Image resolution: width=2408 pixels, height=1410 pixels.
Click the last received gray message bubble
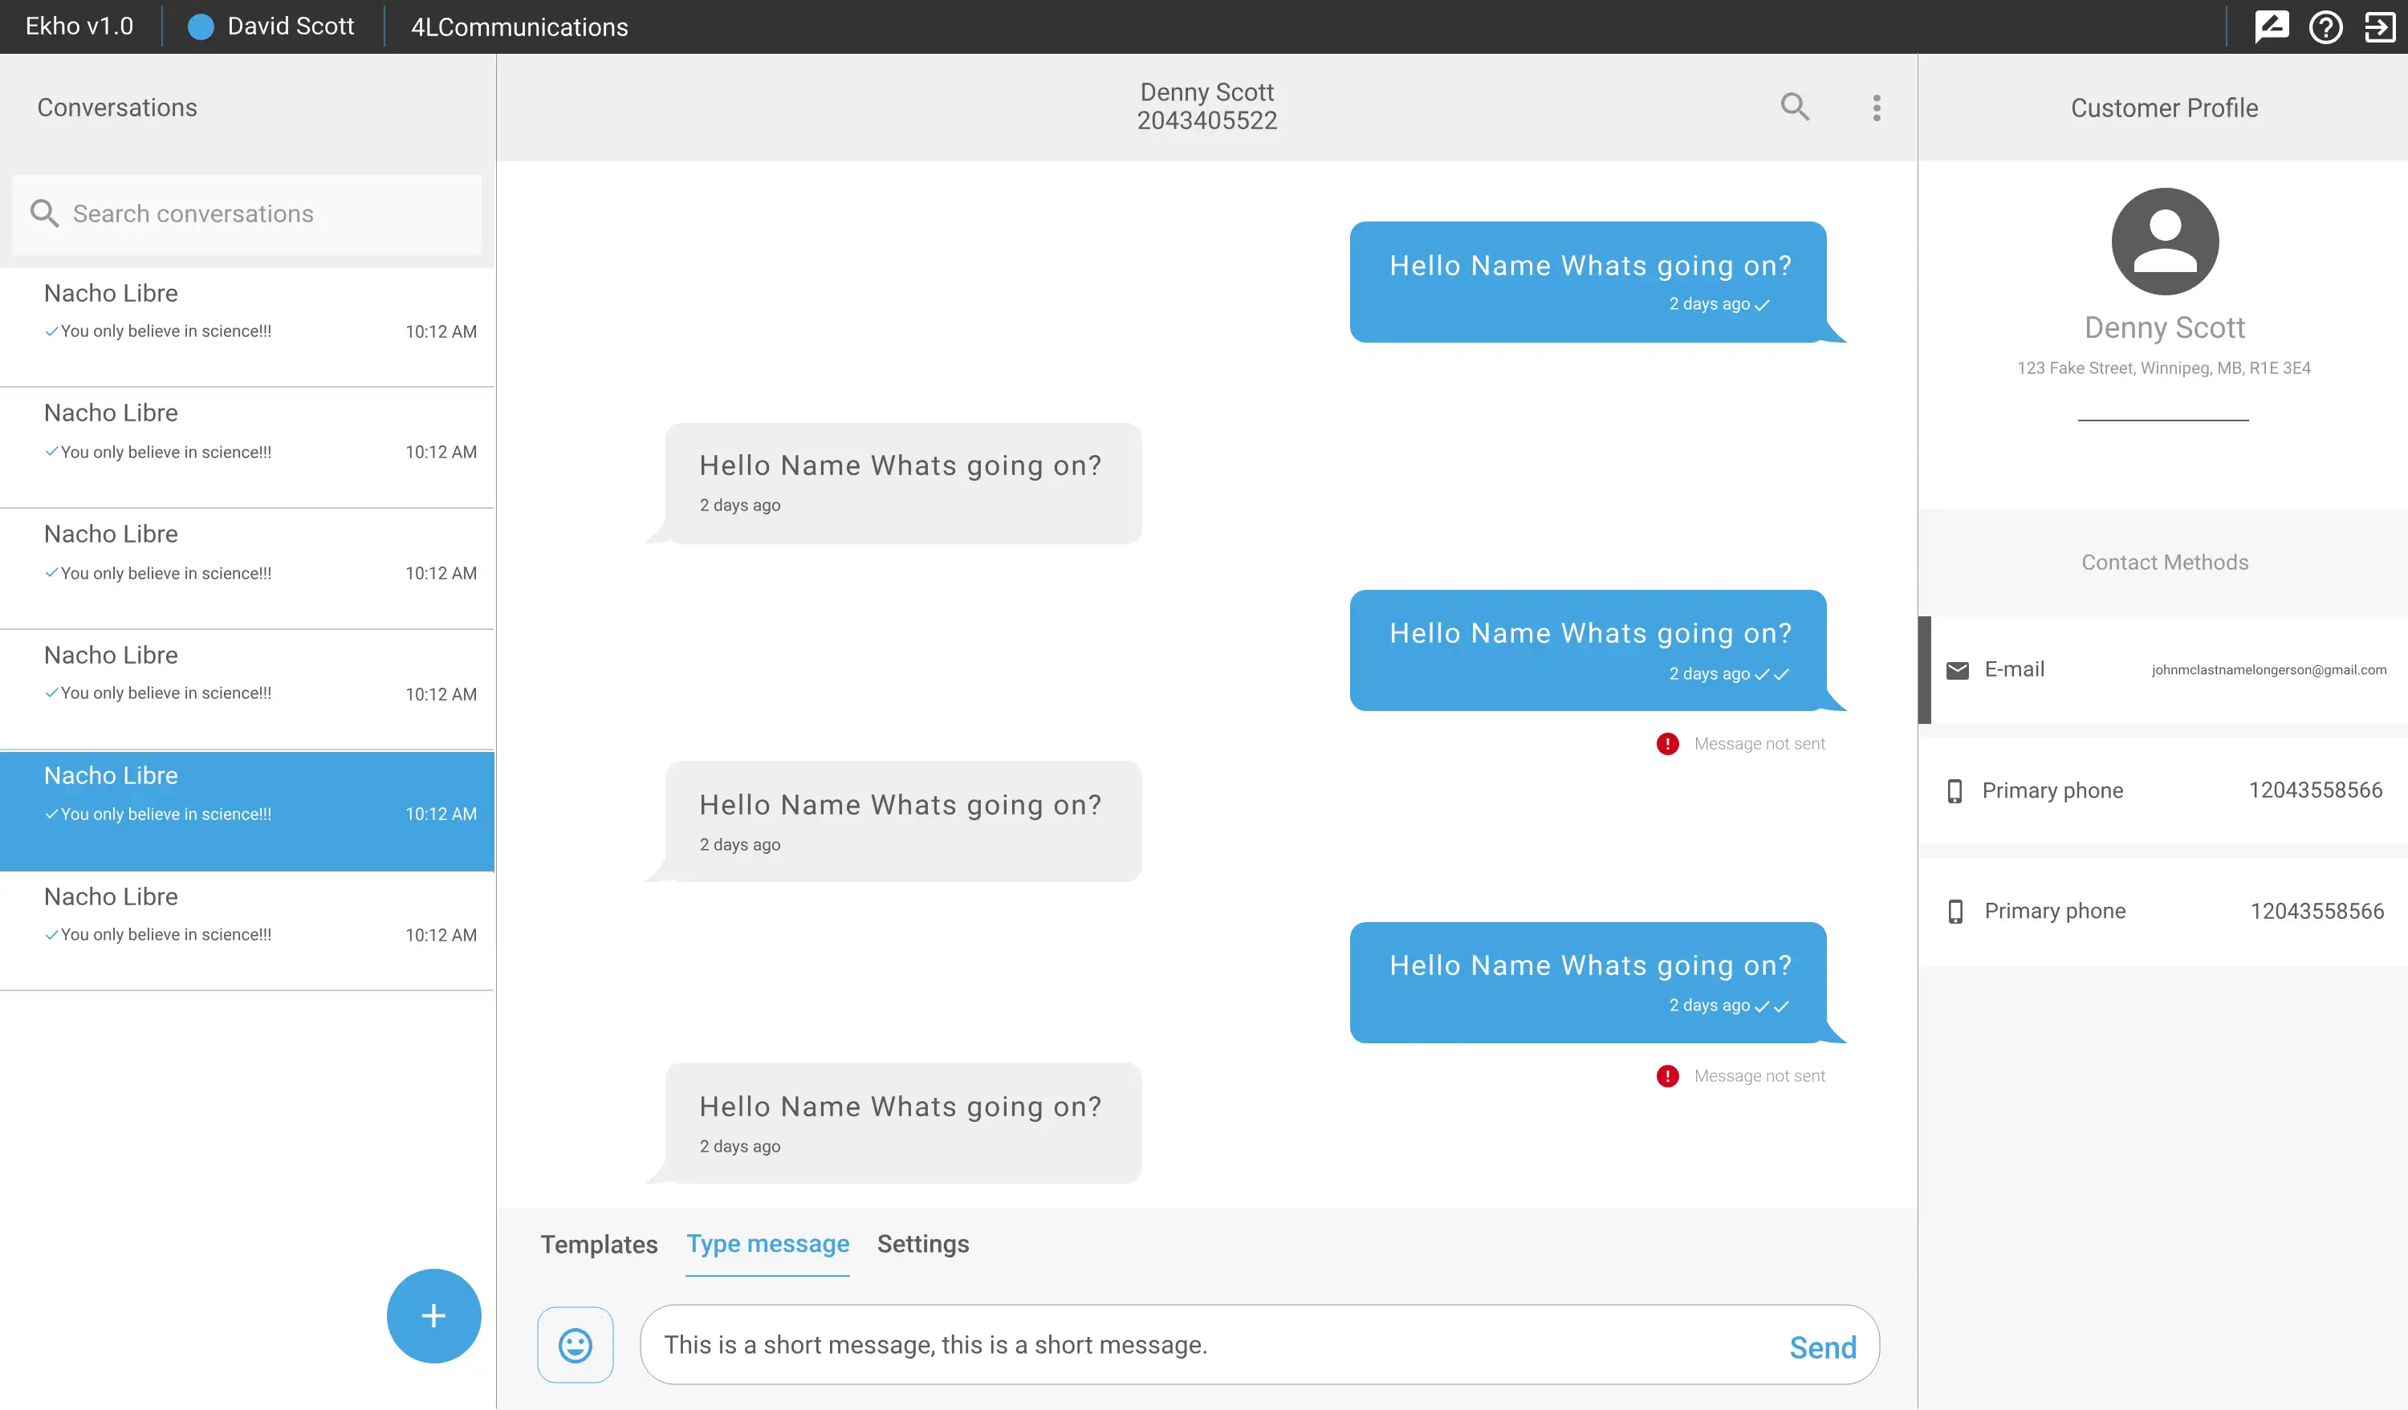[903, 1123]
